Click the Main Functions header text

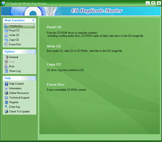(15, 20)
